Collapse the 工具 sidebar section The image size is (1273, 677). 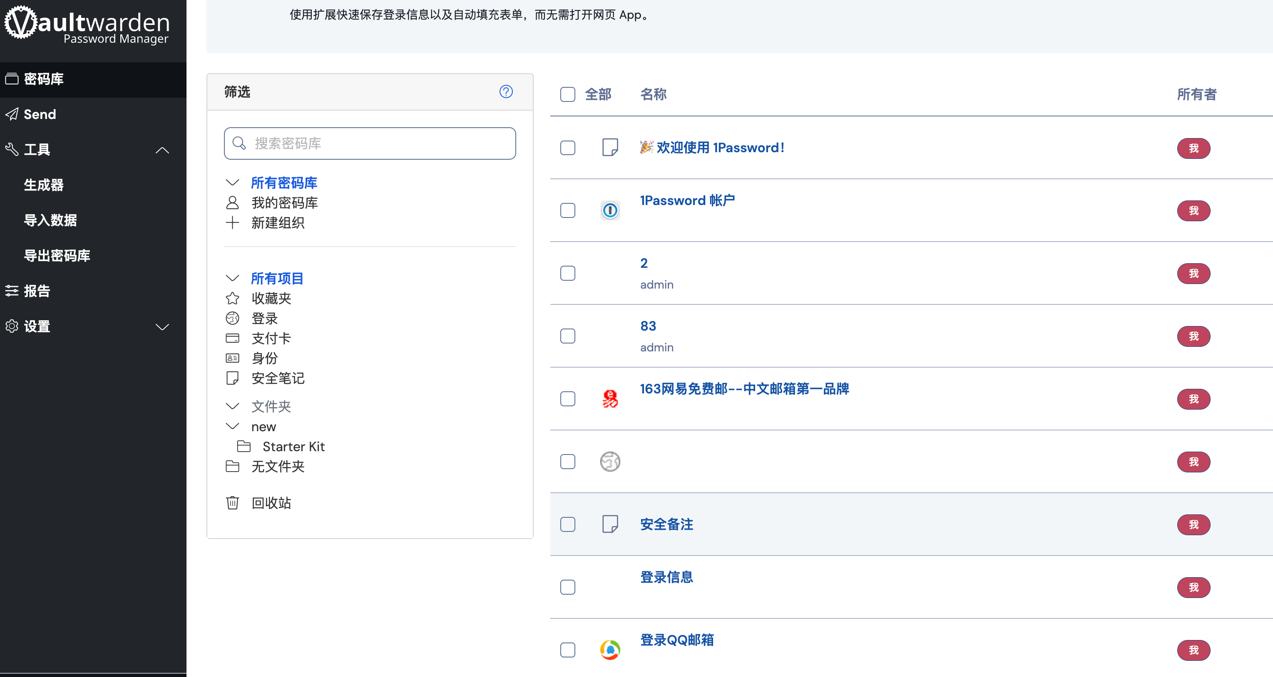(162, 150)
